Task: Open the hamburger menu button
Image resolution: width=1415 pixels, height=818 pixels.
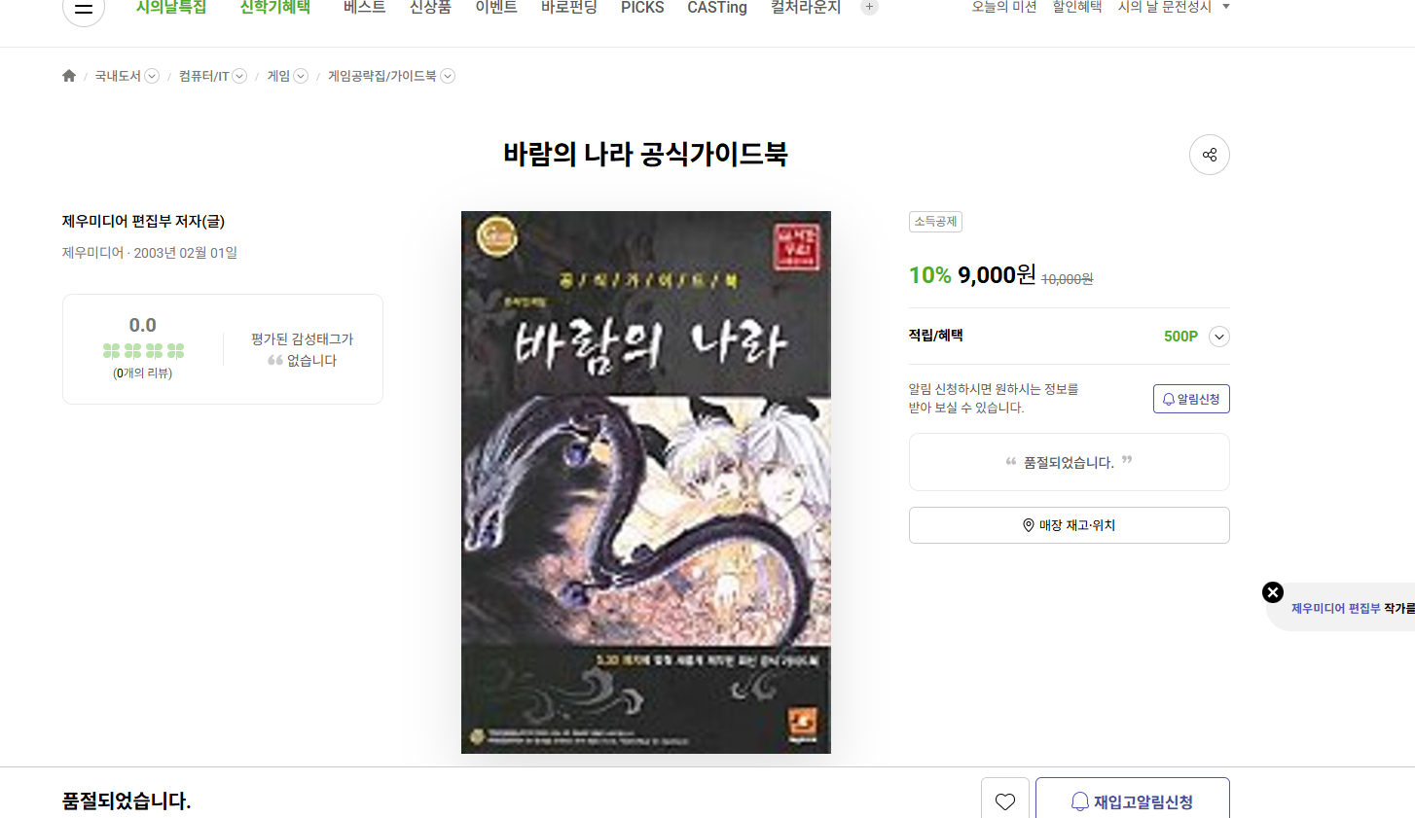Action: click(84, 8)
